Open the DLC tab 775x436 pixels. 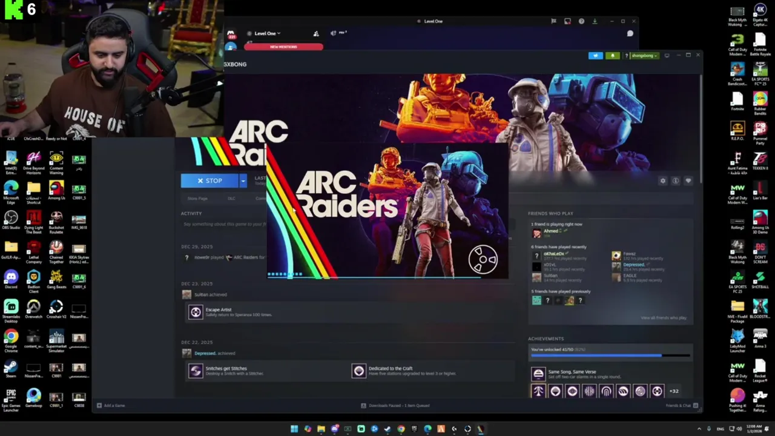231,199
